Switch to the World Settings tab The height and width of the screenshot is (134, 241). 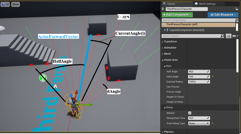click(207, 4)
